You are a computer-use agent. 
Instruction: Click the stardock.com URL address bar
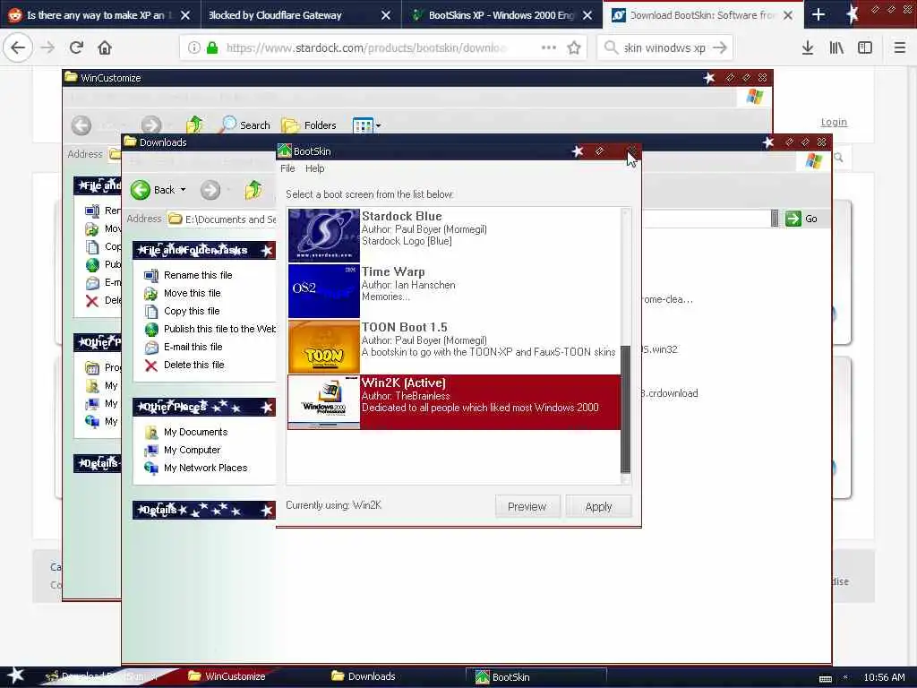(x=365, y=48)
